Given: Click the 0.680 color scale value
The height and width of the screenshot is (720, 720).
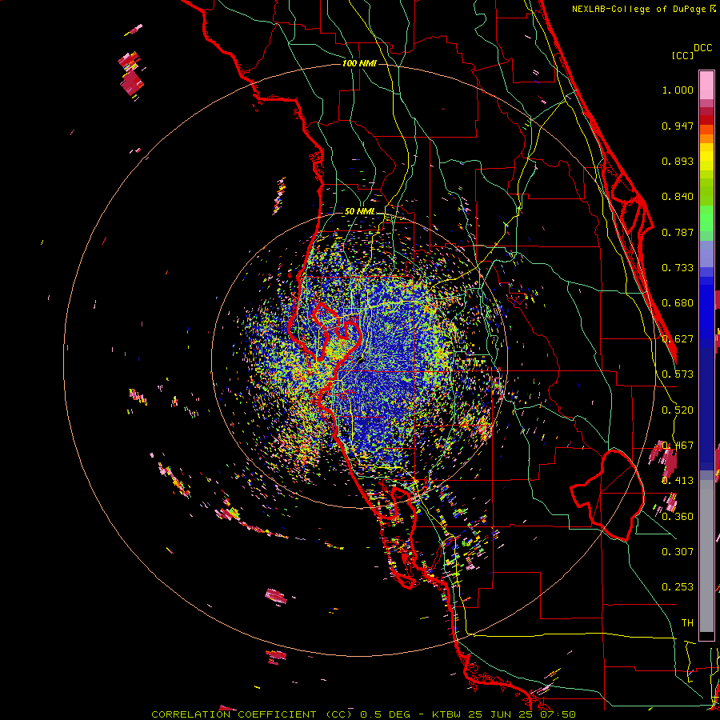Looking at the screenshot, I should [x=678, y=303].
